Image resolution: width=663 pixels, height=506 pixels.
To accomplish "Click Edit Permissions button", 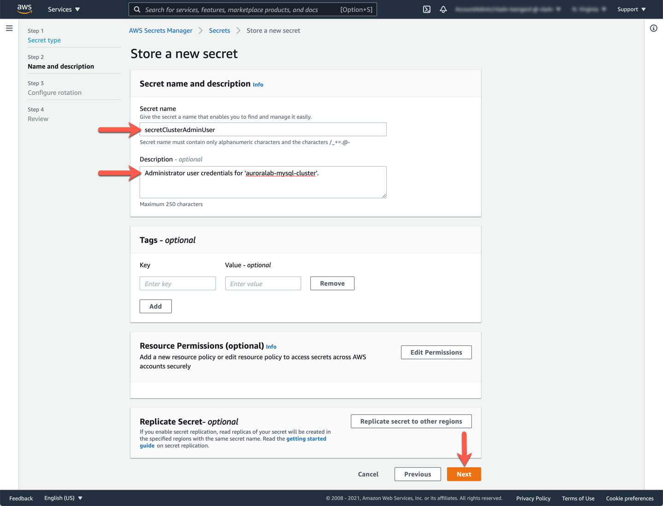I will [436, 352].
